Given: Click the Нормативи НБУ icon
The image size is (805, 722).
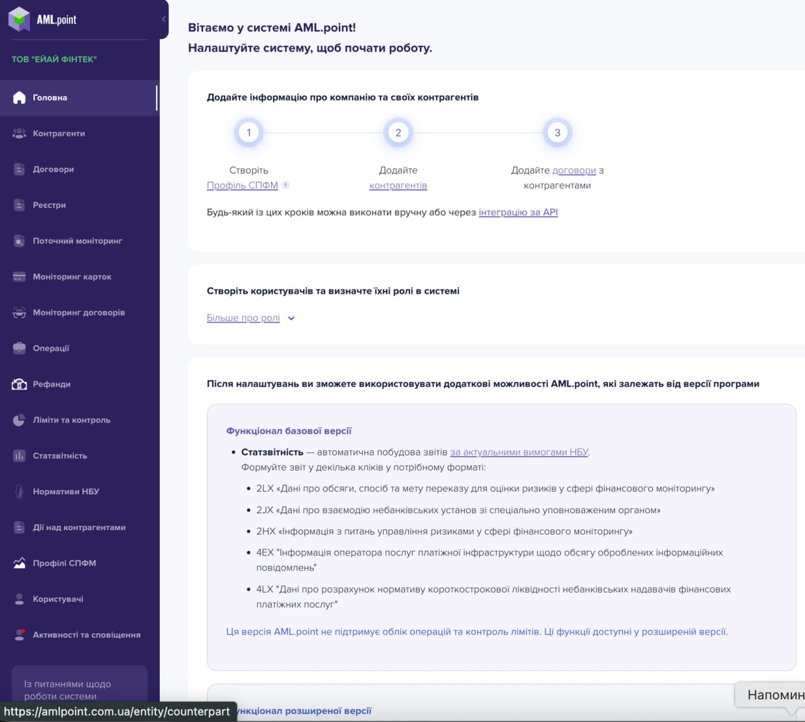Looking at the screenshot, I should [19, 492].
